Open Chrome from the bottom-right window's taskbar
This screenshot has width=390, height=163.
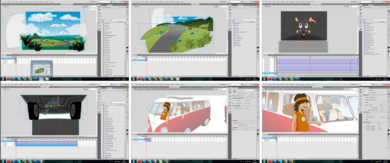[x=292, y=161]
